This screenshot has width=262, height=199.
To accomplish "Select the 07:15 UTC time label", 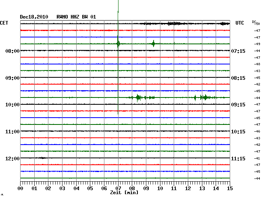I will [x=238, y=51].
